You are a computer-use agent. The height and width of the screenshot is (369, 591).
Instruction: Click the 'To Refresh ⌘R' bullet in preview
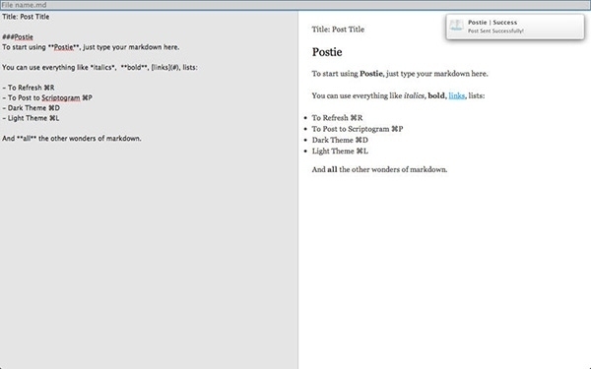pyautogui.click(x=337, y=118)
